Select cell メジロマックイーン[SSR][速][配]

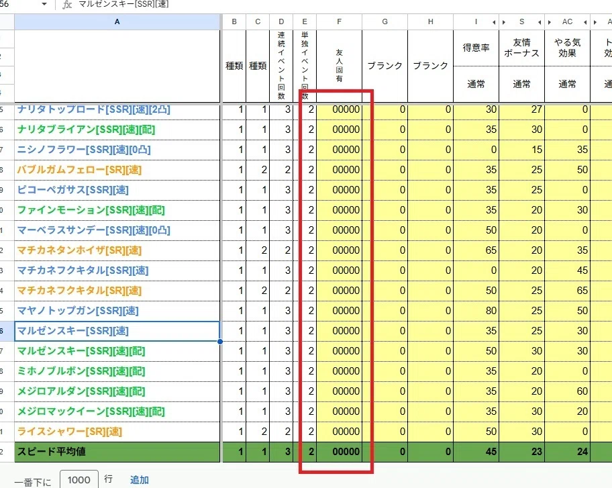pos(117,411)
